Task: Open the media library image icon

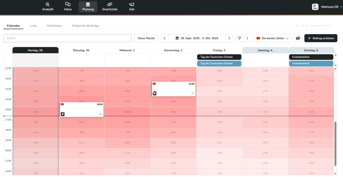Action: point(297,38)
